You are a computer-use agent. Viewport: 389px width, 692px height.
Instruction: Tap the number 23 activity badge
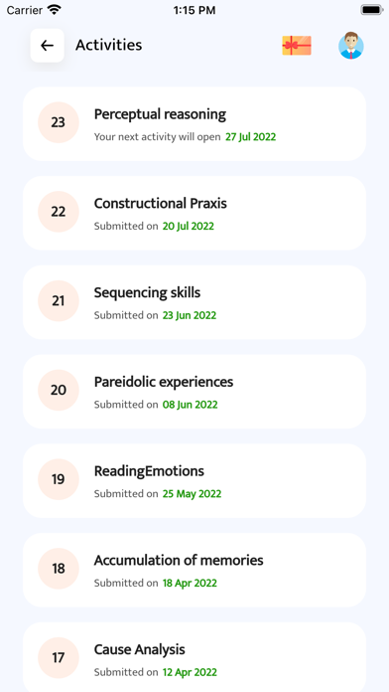(x=59, y=122)
